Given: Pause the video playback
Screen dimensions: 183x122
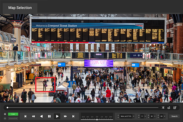Looking at the screenshot, I should pyautogui.click(x=49, y=116).
